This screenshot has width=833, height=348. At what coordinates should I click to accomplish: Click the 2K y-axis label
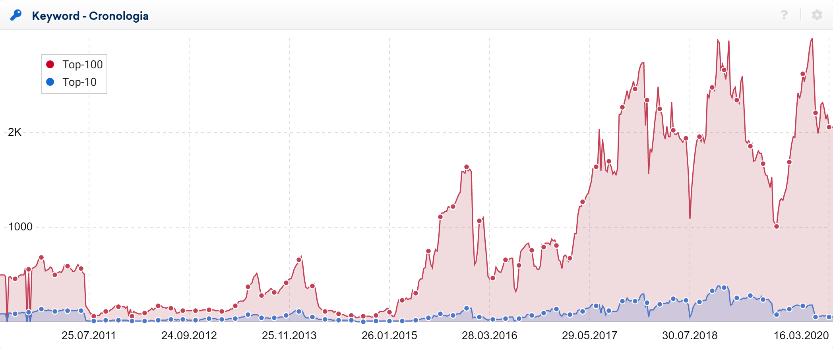pos(15,132)
